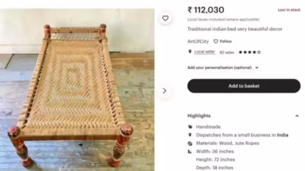The image size is (305, 171).
Task: Open the Local seller link
Action: [x=204, y=52]
